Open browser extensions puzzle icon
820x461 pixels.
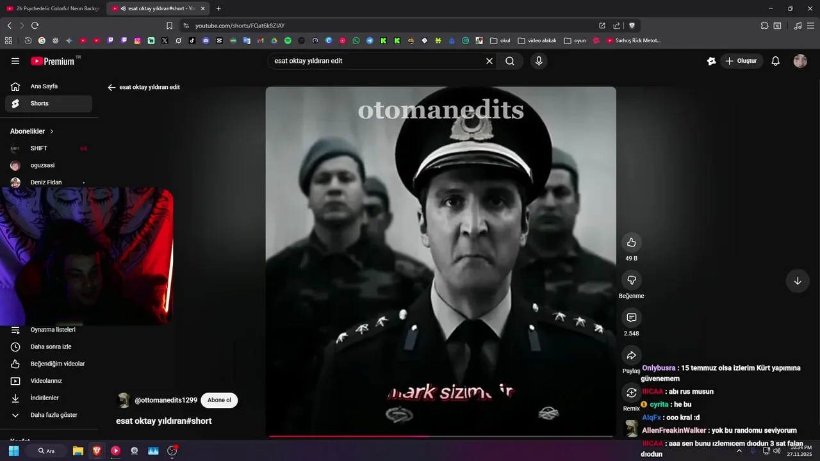(764, 26)
